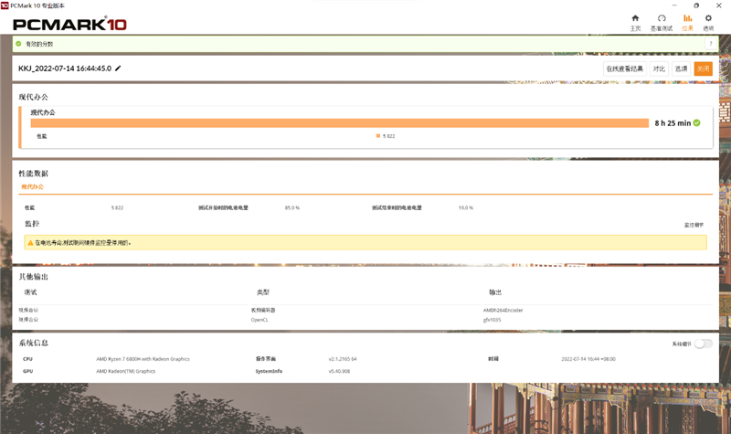The image size is (731, 434).
Task: Click the 对比 compare button
Action: point(659,69)
